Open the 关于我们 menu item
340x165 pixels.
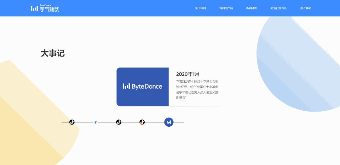(200, 8)
